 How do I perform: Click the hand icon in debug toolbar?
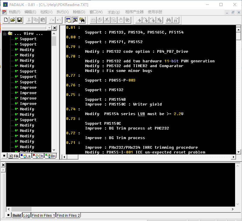121,20
